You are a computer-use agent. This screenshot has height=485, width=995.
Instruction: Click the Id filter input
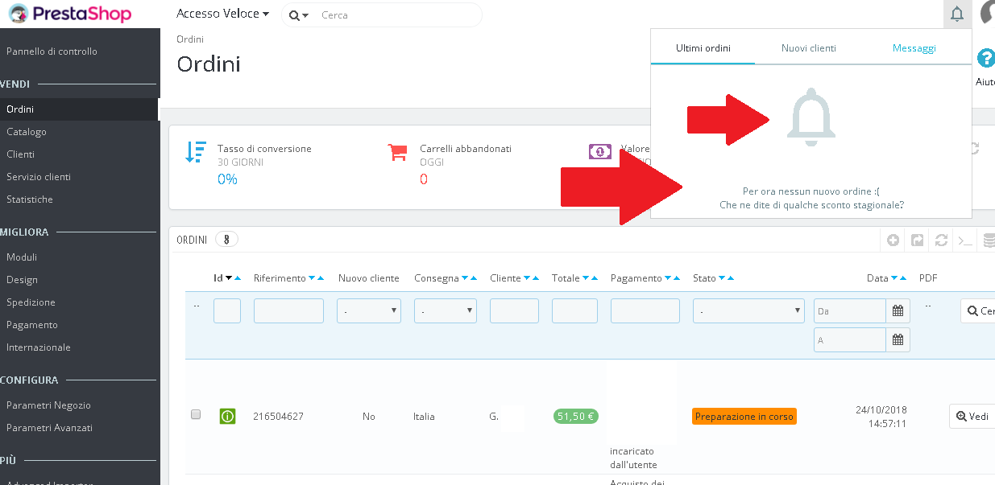pos(227,311)
